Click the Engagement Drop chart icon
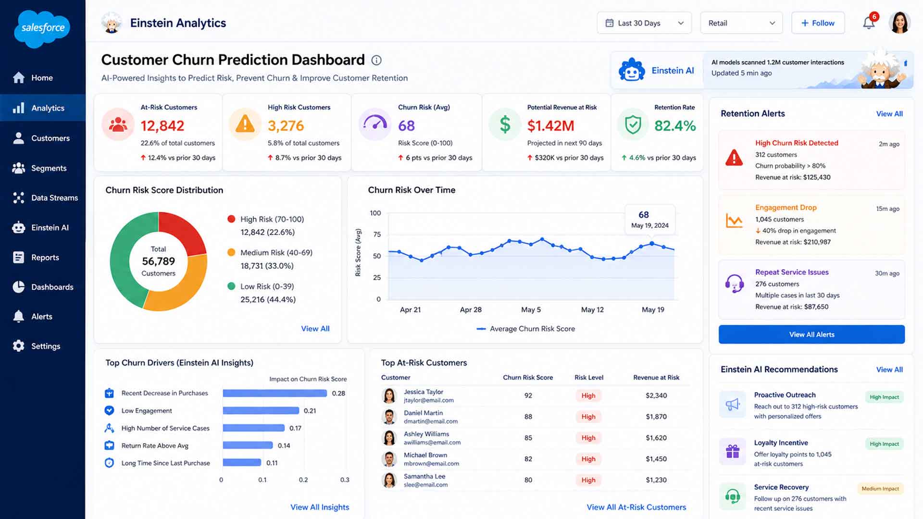 [734, 221]
